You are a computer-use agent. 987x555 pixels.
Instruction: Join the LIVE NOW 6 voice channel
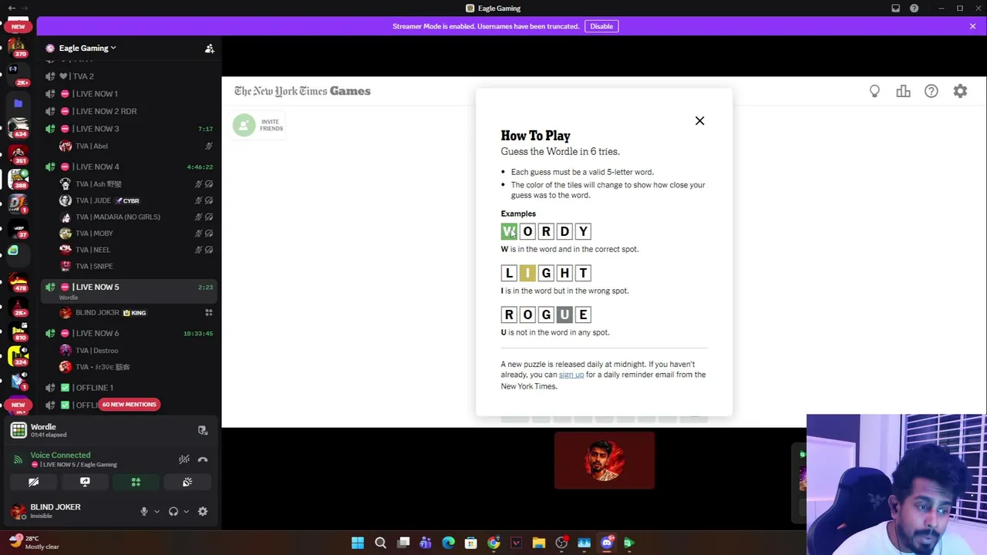tap(128, 333)
